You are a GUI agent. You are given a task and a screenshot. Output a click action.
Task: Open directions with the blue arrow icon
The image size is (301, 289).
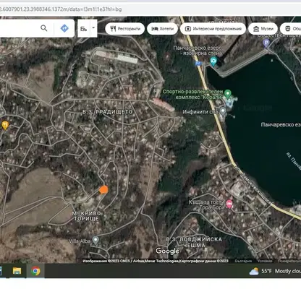(64, 28)
